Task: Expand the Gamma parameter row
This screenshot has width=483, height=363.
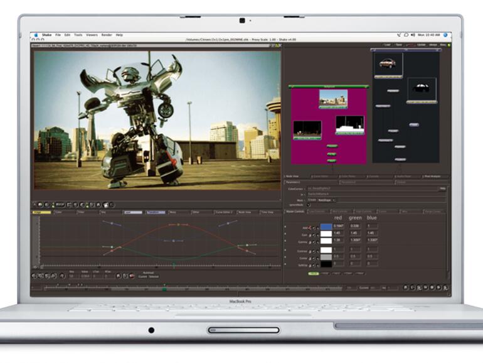Action: click(x=285, y=241)
